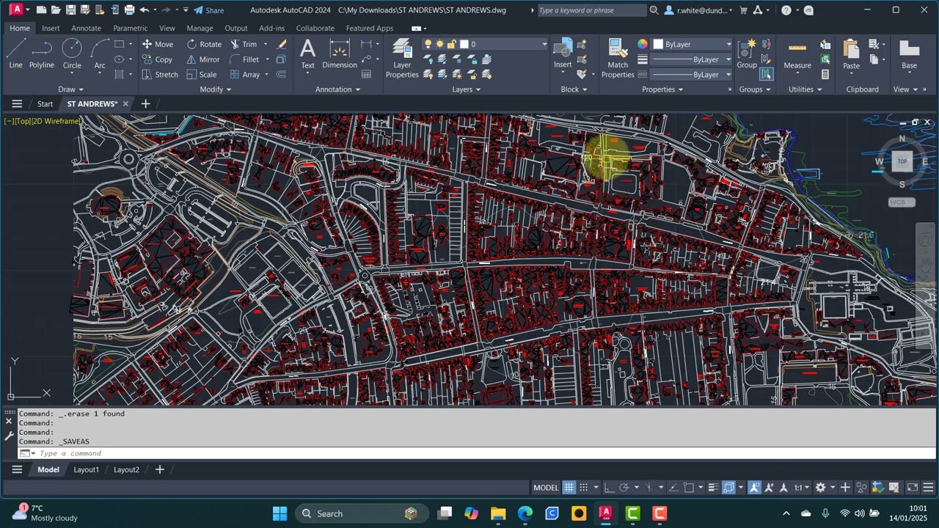Open the annotation scale 1:1 dropdown

(801, 488)
